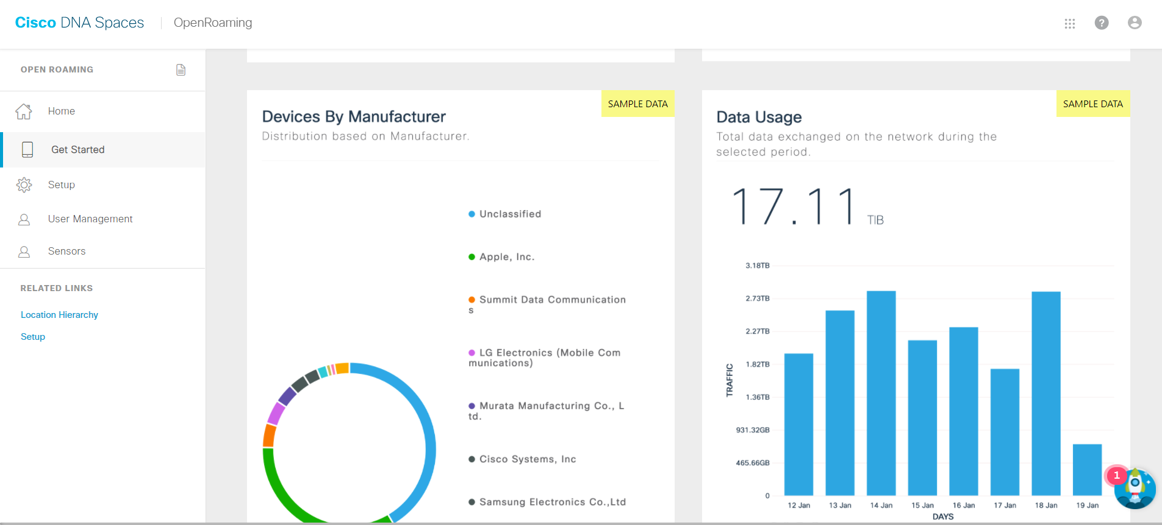Click the Summit Data Communications orange dot
Viewport: 1162px width, 525px height.
click(x=472, y=300)
